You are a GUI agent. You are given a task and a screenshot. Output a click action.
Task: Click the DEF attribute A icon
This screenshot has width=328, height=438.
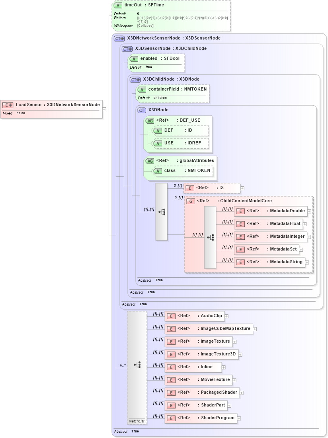pos(158,131)
